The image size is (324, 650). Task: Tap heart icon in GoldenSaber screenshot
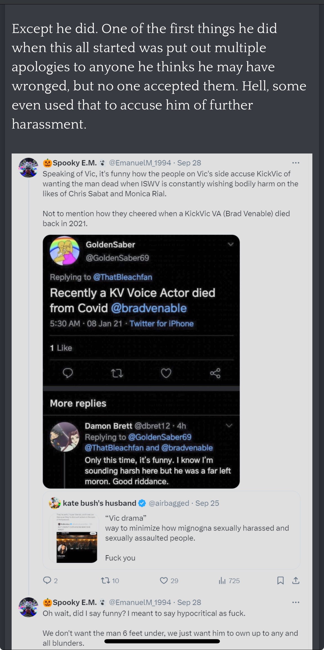(166, 373)
